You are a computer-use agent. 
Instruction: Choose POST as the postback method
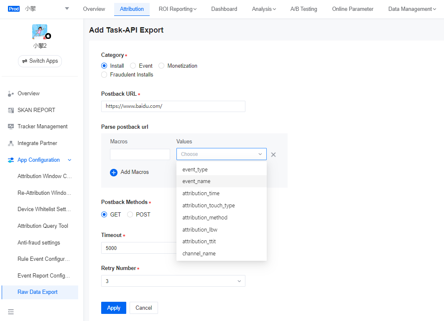tap(130, 214)
